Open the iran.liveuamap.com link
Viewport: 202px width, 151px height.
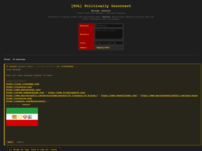click(23, 84)
